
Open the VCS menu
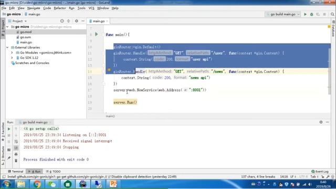(x=91, y=8)
